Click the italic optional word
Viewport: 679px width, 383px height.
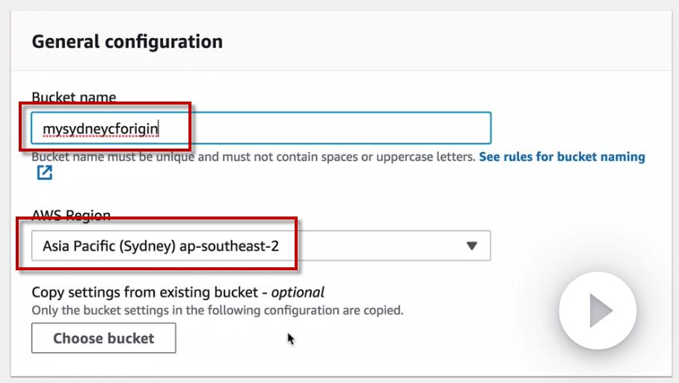298,292
